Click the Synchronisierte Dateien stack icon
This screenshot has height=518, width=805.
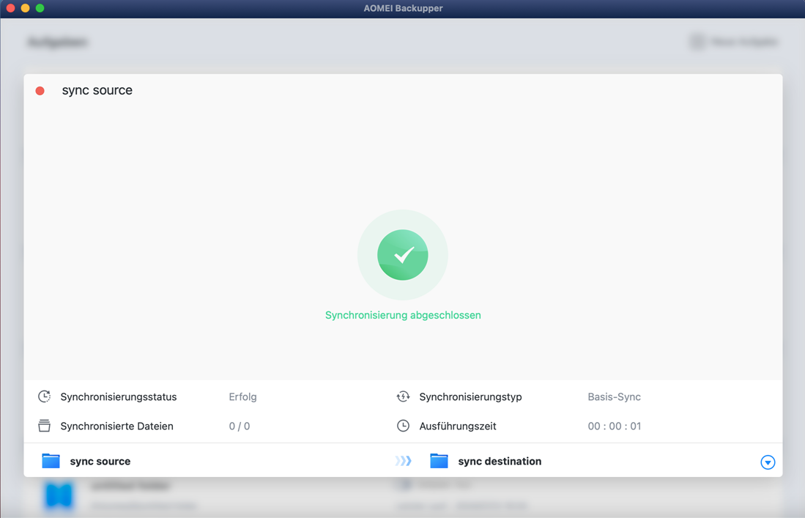pyautogui.click(x=44, y=426)
